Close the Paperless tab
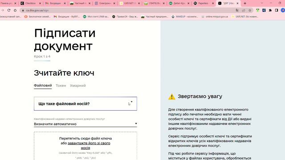Screen dimensions: 285x160 pyautogui.click(x=213, y=3)
